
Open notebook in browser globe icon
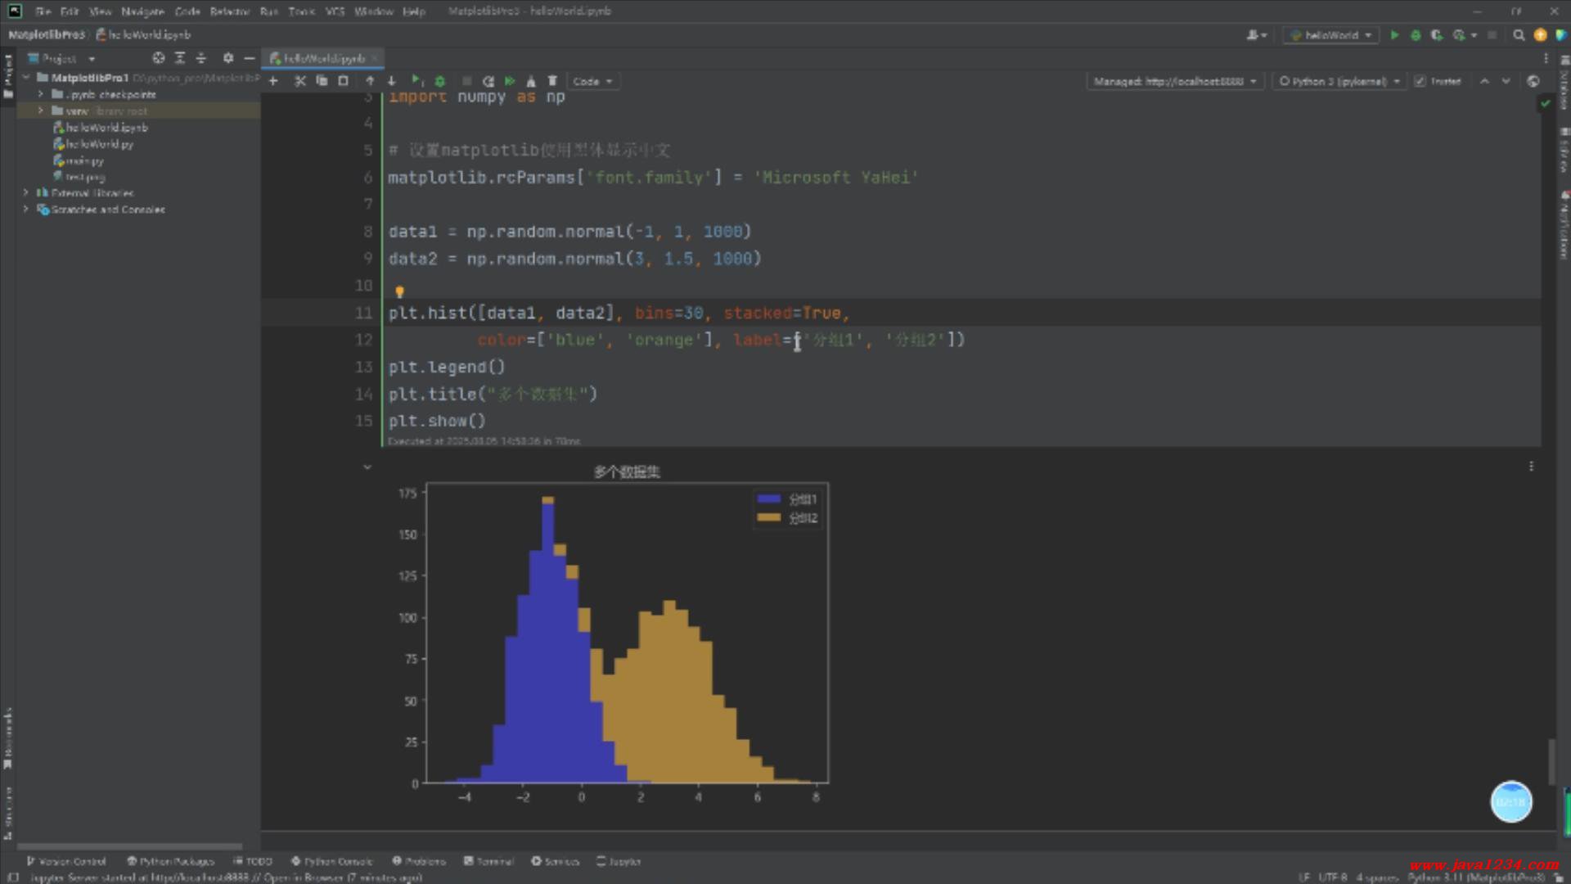[1533, 81]
